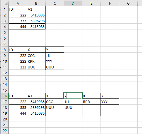Select column G header
This screenshot has height=134, width=142.
[128, 3]
